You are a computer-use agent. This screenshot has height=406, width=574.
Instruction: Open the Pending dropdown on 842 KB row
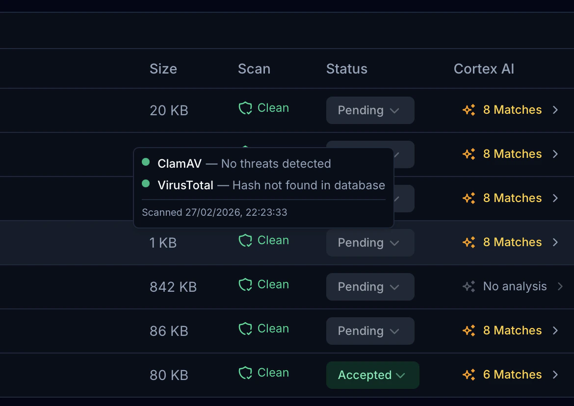(370, 287)
